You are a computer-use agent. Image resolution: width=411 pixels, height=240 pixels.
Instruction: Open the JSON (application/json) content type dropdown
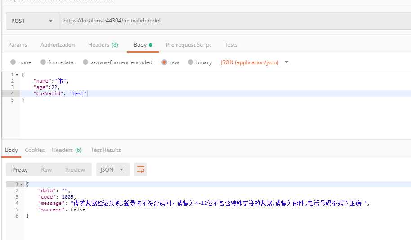point(254,62)
